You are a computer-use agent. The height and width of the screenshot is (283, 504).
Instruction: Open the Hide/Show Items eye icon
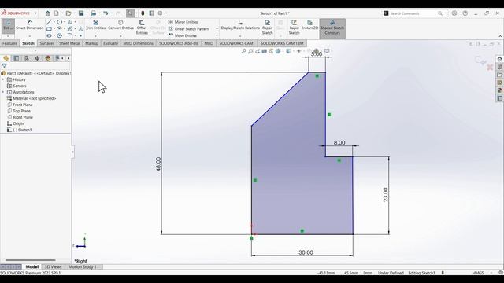(x=299, y=51)
